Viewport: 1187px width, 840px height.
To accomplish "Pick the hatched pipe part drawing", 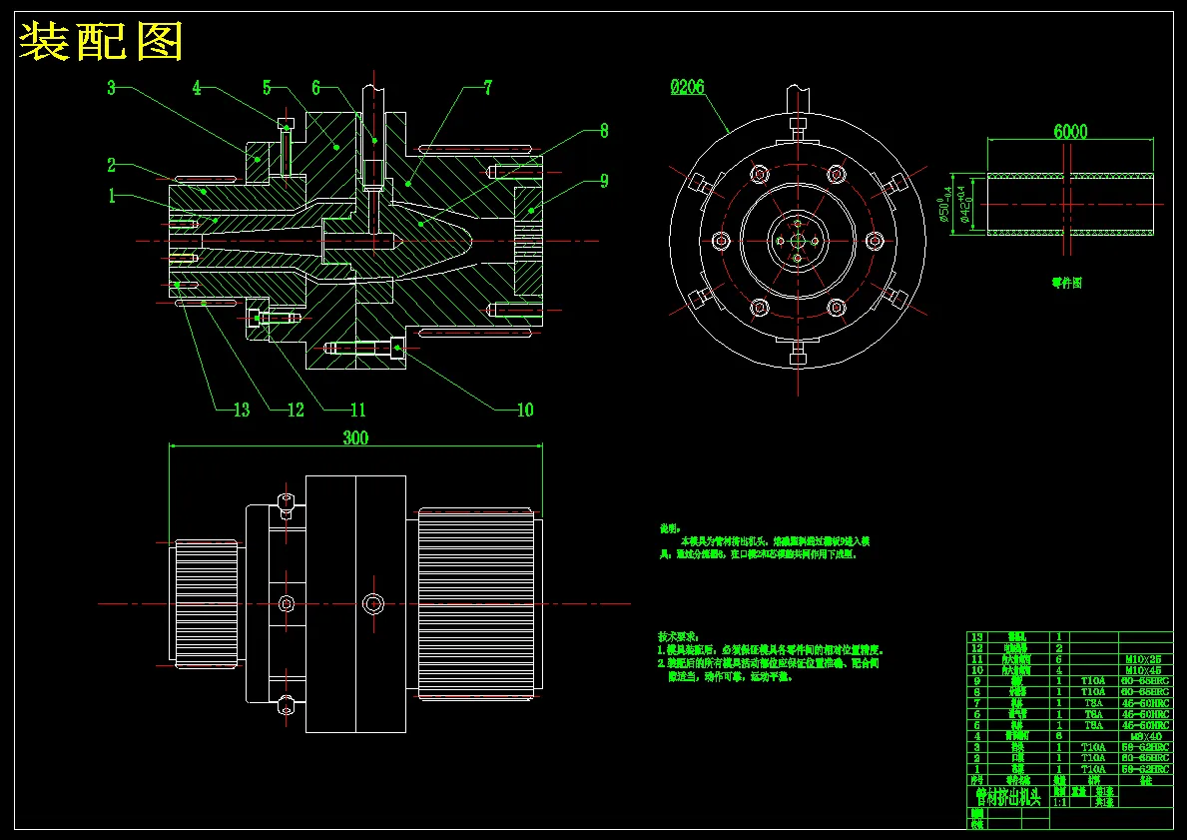I will (x=1070, y=204).
